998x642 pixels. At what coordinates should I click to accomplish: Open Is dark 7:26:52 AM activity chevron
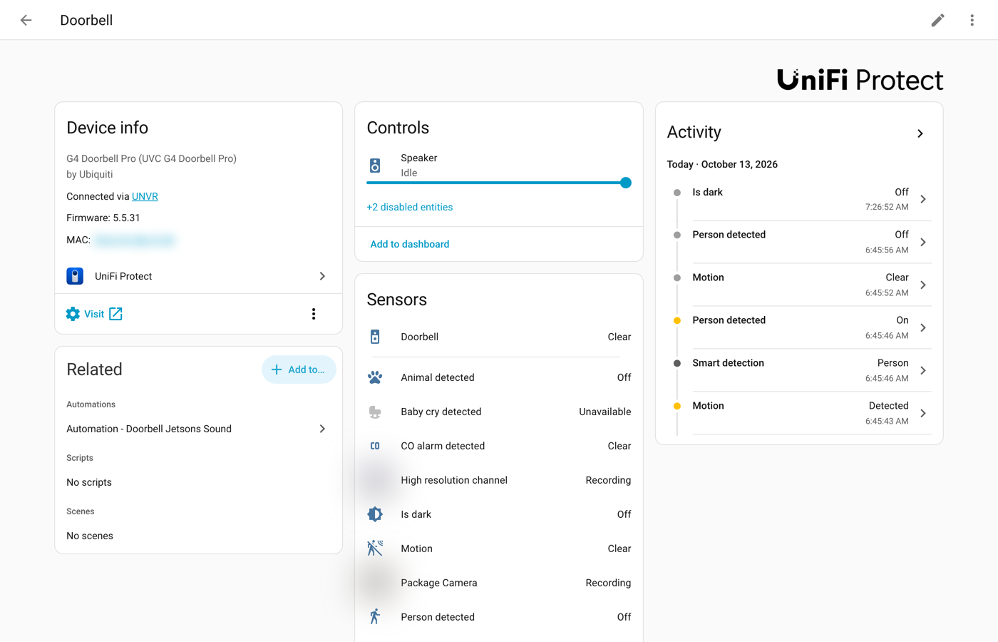923,200
